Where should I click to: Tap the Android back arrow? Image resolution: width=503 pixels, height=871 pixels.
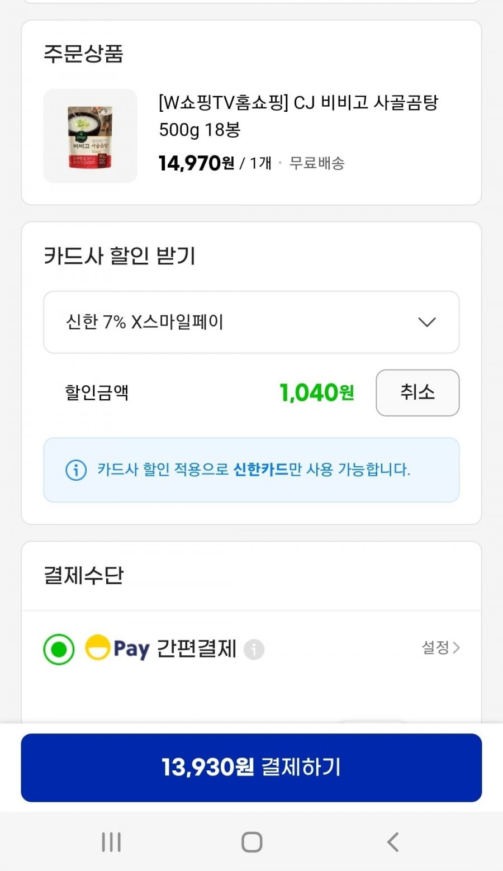(x=393, y=842)
